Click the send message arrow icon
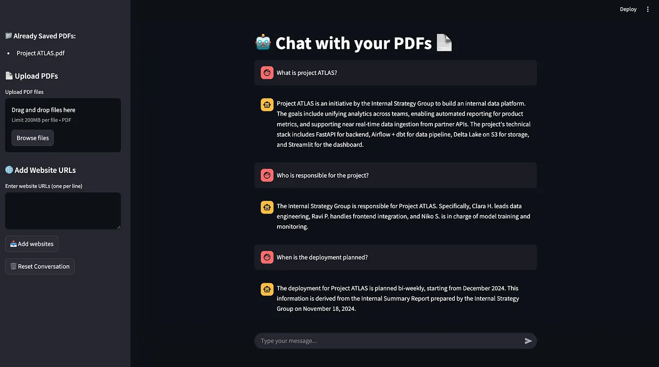Viewport: 659px width, 367px height. tap(528, 341)
